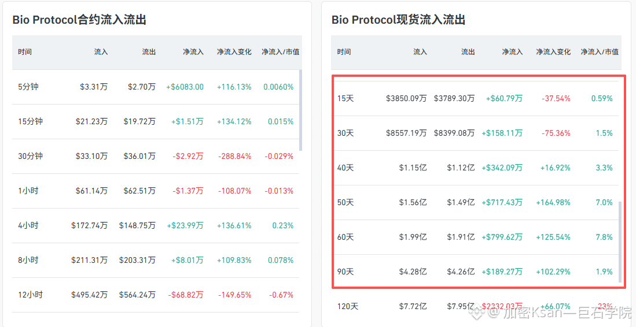Select the 5分钟 row label
The image size is (636, 327).
pos(28,87)
